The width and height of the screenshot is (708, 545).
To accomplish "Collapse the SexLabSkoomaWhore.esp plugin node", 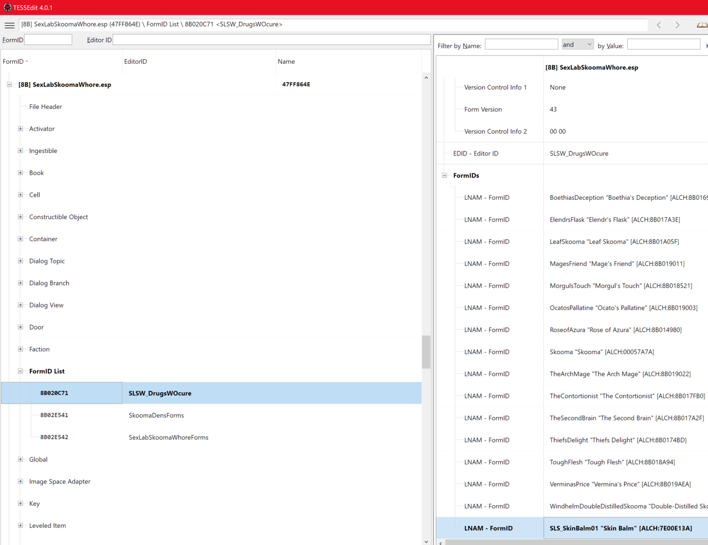I will tap(10, 84).
